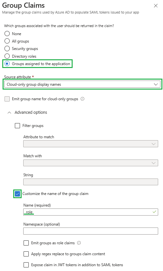Select Directory roles radio option
This screenshot has width=163, height=271.
tap(7, 56)
